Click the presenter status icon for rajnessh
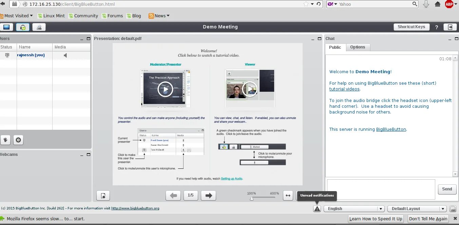The image size is (459, 225). [x=7, y=55]
